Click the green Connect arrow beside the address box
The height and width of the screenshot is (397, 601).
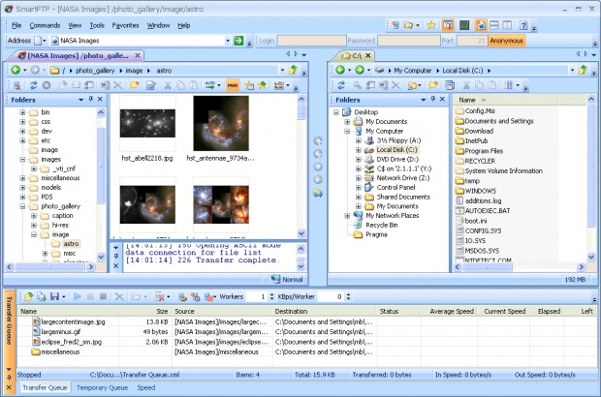(238, 41)
